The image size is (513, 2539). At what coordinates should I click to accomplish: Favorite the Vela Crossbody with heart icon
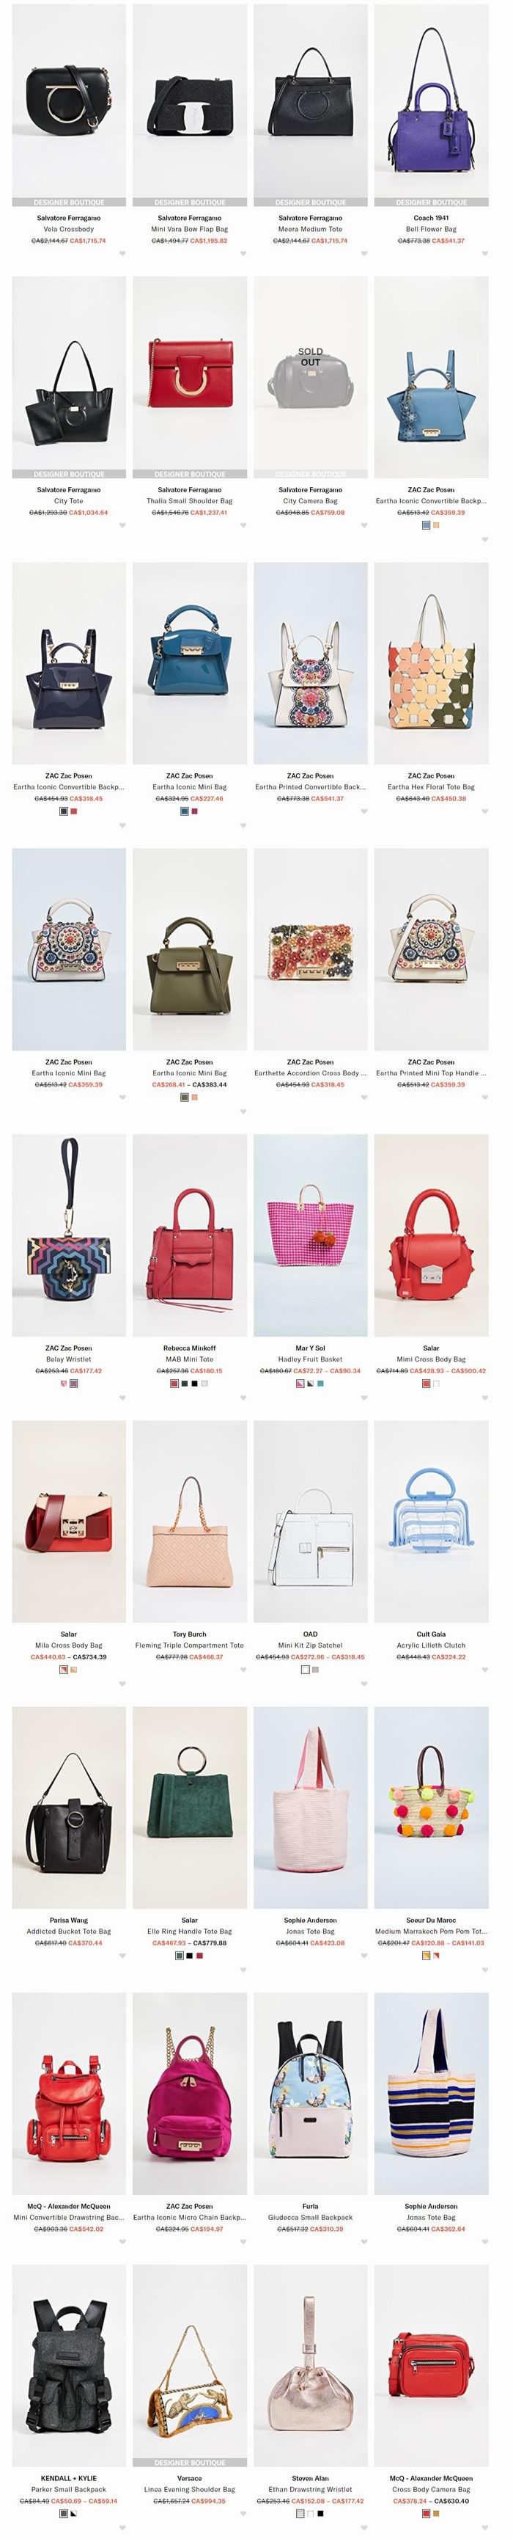(x=123, y=253)
